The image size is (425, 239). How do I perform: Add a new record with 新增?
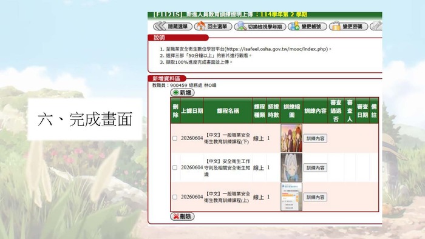click(x=182, y=93)
